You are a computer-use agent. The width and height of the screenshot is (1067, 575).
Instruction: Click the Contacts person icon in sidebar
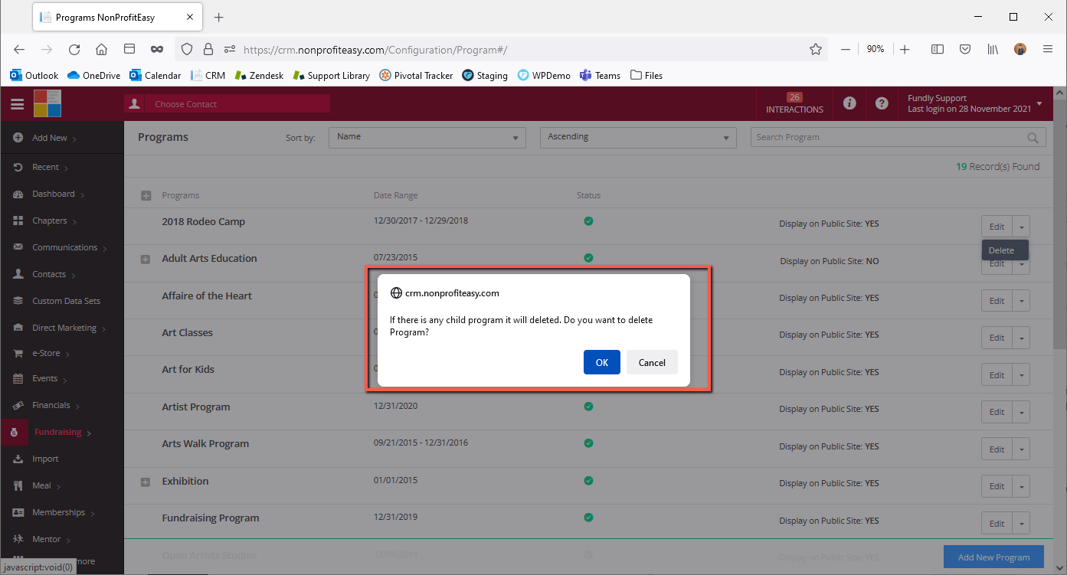[18, 274]
